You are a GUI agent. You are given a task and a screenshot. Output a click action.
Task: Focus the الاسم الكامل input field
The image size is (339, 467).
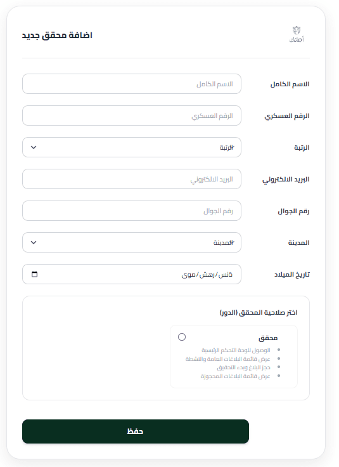(x=132, y=84)
